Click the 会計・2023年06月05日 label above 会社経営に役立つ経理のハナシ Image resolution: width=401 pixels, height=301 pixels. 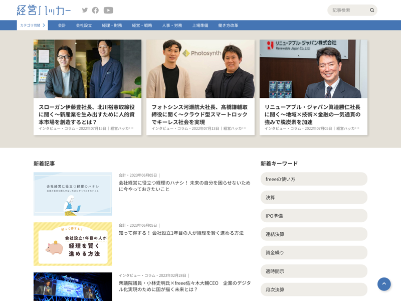139,175
